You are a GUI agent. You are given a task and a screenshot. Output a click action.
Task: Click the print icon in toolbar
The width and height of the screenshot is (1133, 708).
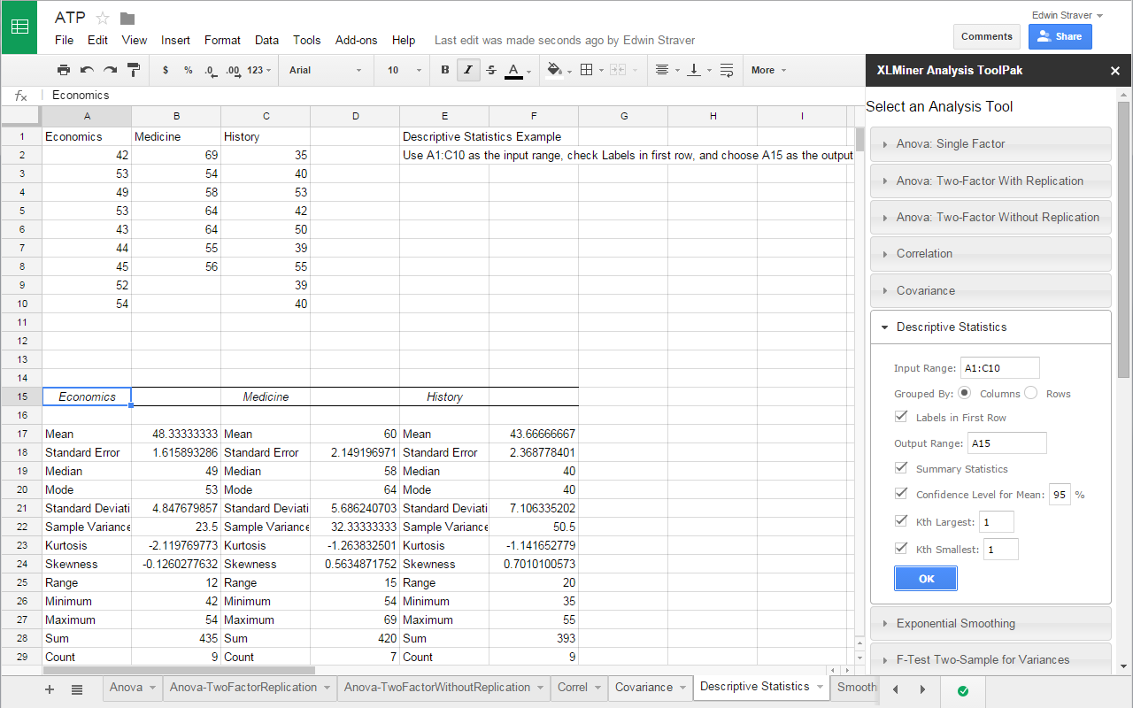(x=64, y=70)
